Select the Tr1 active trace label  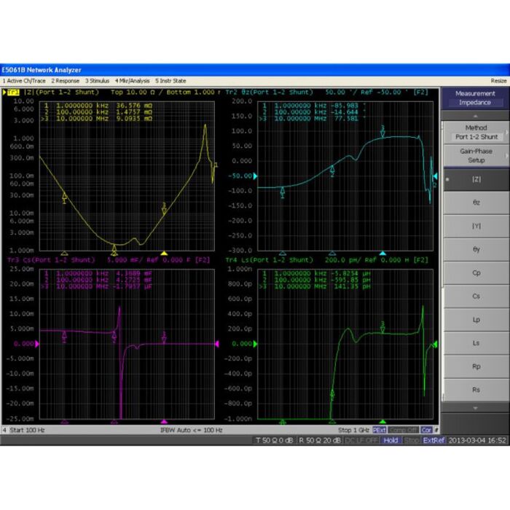(13, 93)
